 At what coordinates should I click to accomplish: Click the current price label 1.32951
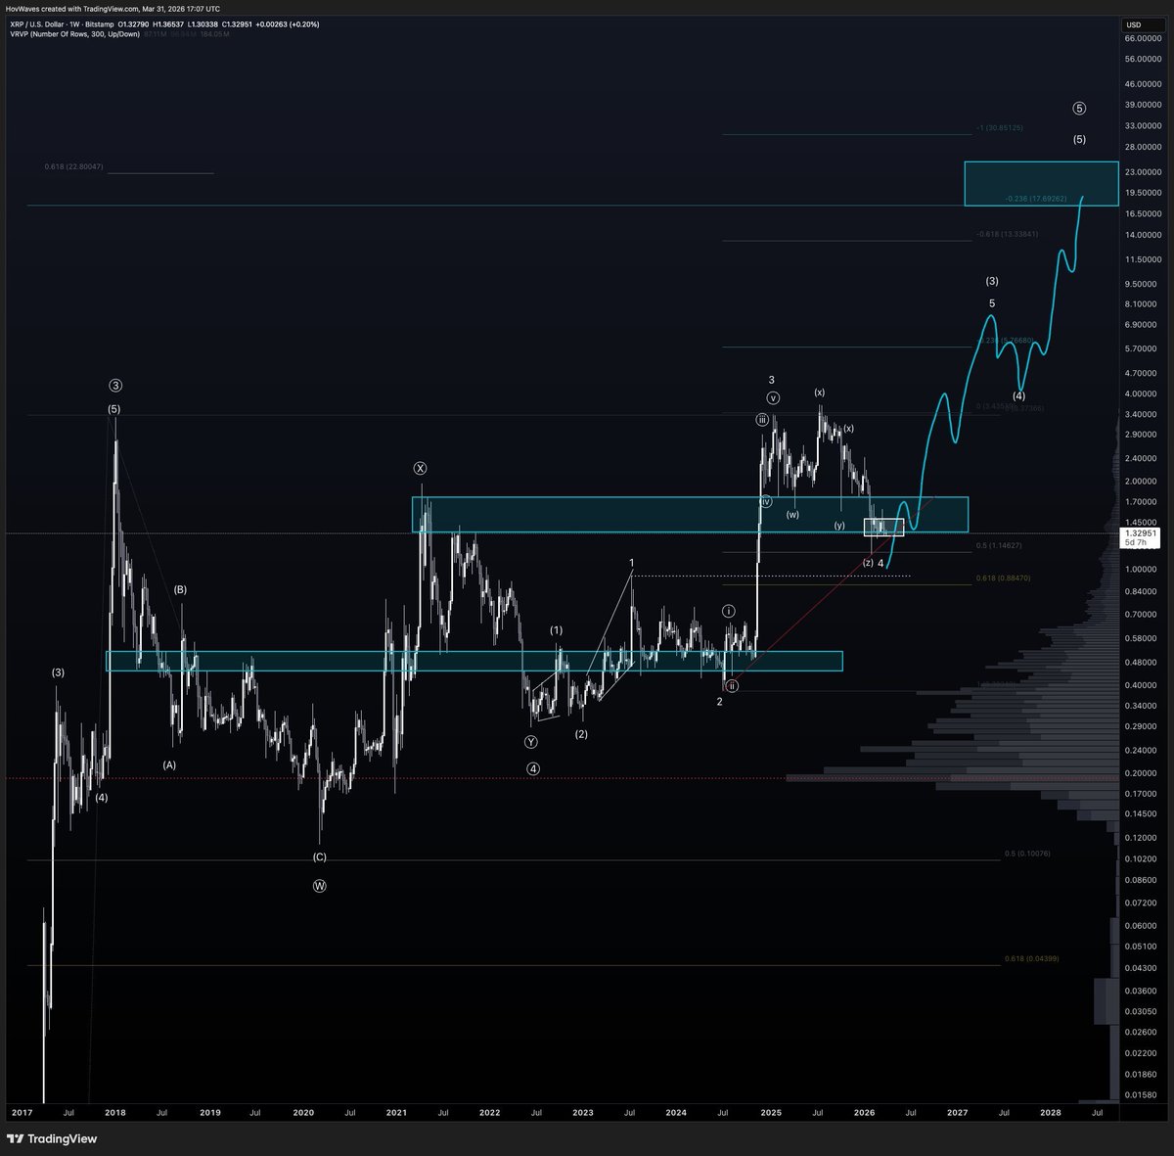[1139, 532]
